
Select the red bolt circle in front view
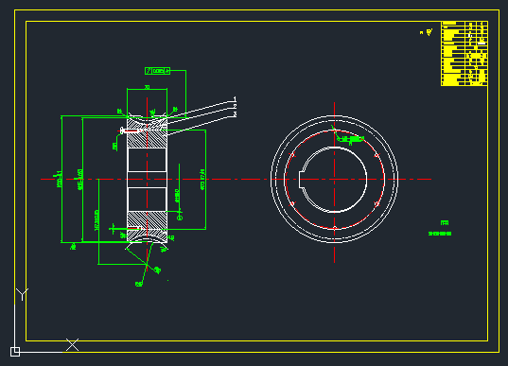pyautogui.click(x=334, y=179)
